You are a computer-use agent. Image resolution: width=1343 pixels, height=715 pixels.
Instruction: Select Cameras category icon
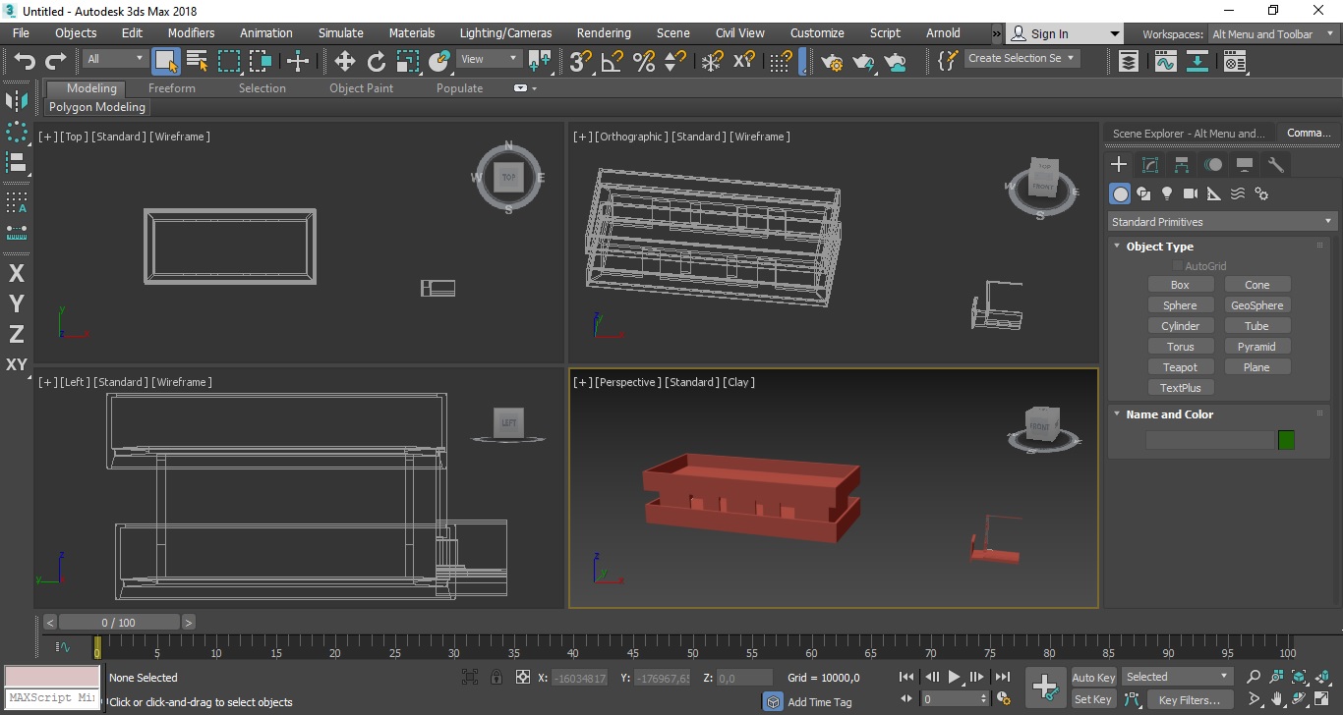1191,193
